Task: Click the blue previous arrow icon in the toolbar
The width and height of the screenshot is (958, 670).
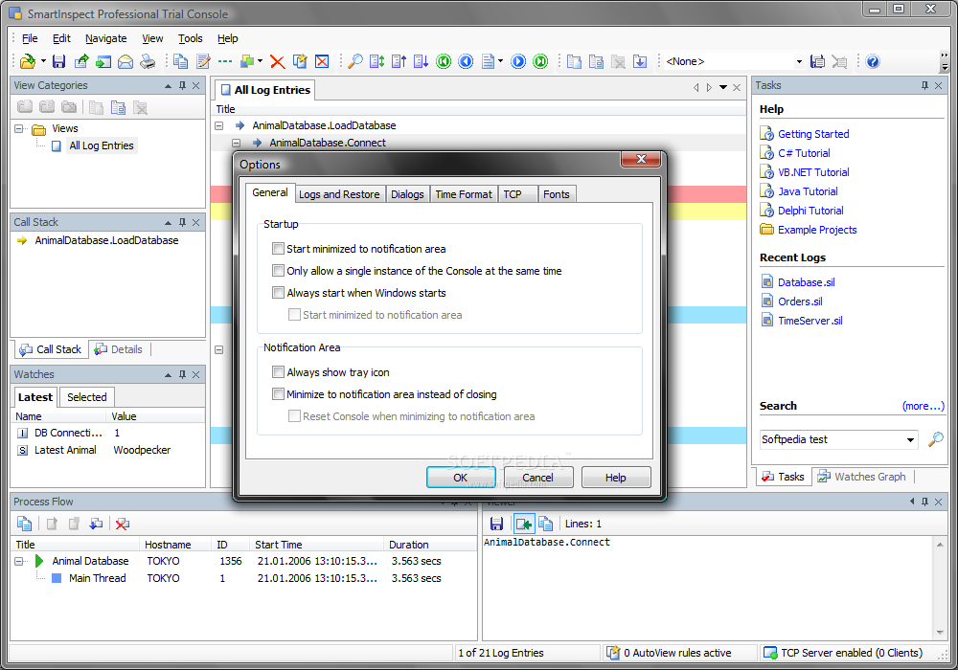Action: tap(466, 61)
